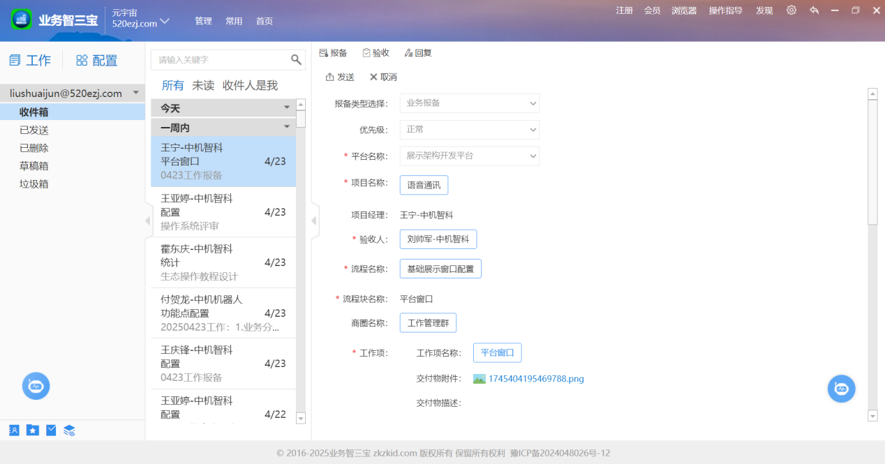The width and height of the screenshot is (885, 464).
Task: Click the starred folder icon
Action: 33,431
